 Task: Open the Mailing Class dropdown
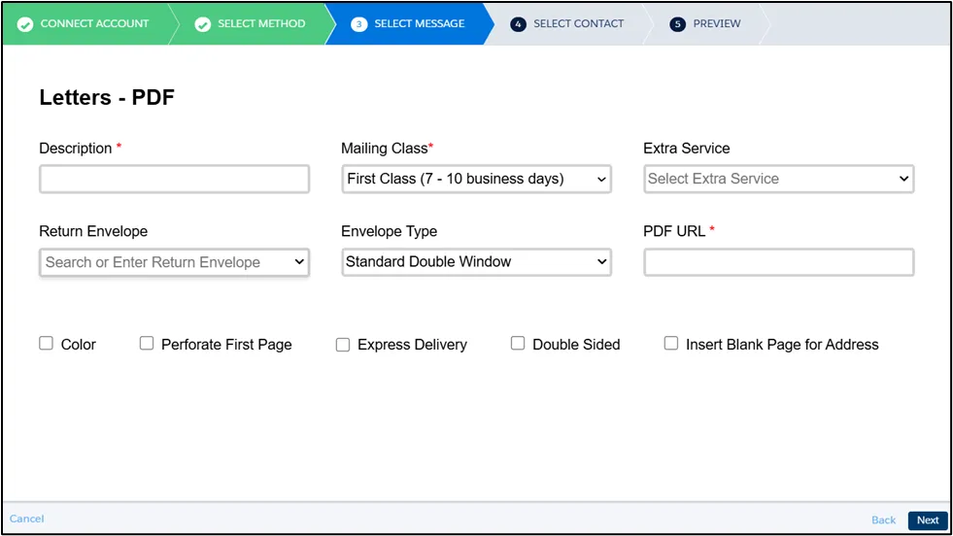(x=476, y=179)
